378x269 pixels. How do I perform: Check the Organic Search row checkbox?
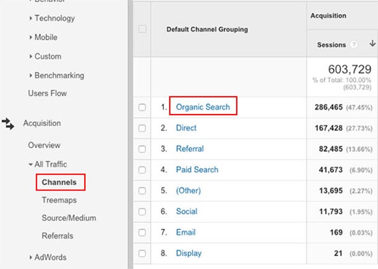tap(143, 107)
